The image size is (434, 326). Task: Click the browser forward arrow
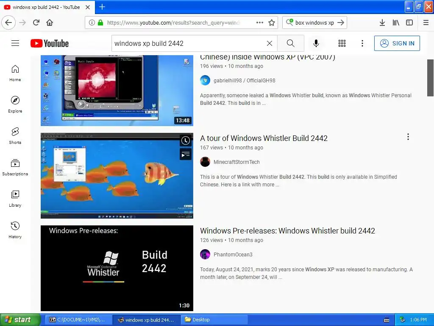22,22
